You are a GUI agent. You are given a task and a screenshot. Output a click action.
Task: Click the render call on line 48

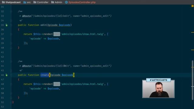48,84
